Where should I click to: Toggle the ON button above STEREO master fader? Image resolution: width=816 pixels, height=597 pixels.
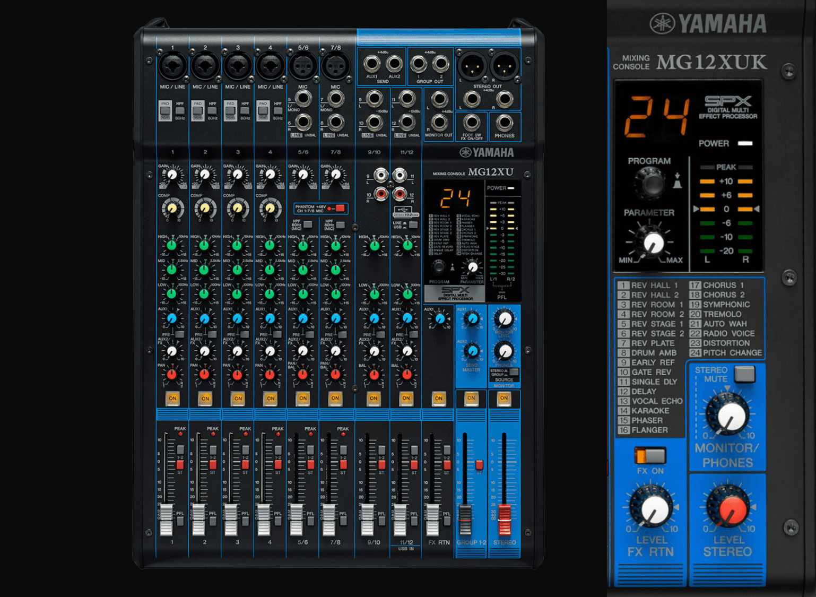[x=504, y=398]
